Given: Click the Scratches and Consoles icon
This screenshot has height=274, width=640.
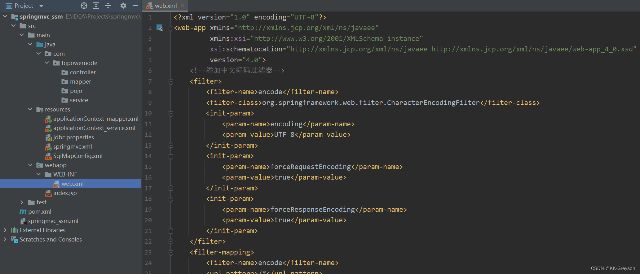Looking at the screenshot, I should click(x=15, y=239).
